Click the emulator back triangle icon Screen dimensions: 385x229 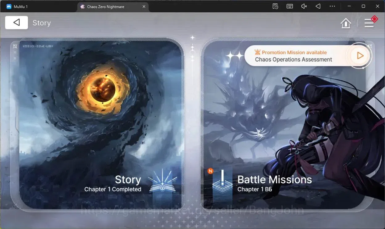318,6
